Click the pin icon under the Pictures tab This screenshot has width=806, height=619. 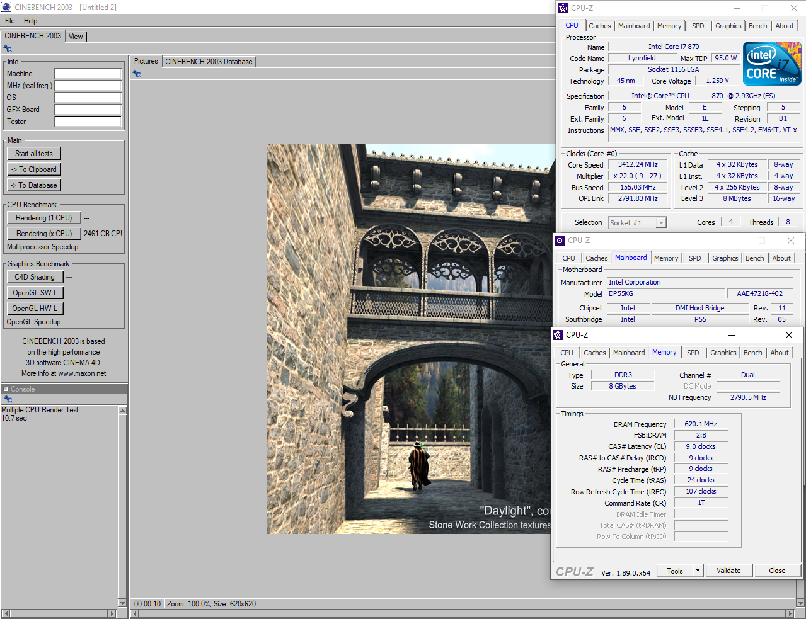137,74
